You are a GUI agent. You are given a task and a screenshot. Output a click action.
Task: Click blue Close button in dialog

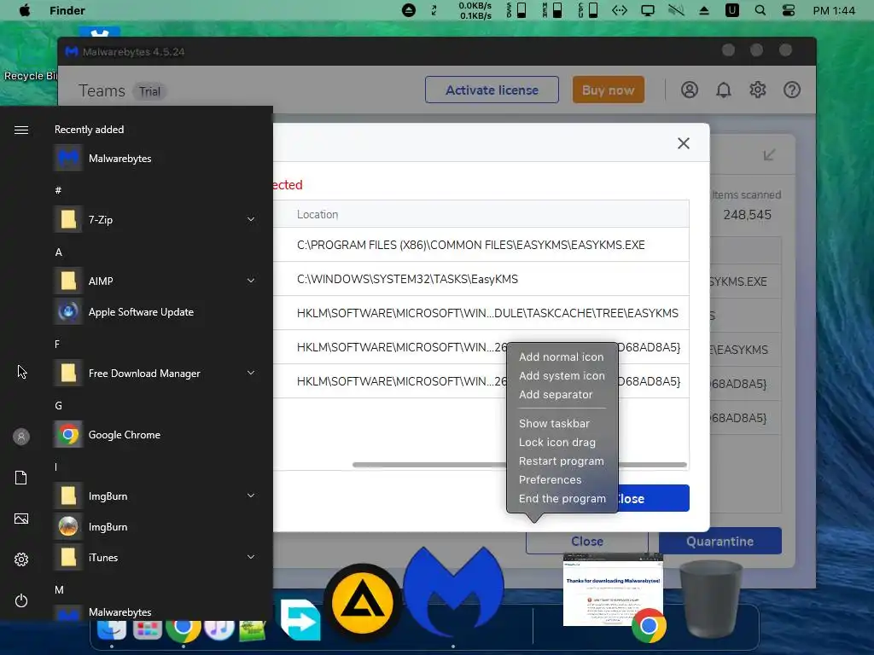coord(653,498)
